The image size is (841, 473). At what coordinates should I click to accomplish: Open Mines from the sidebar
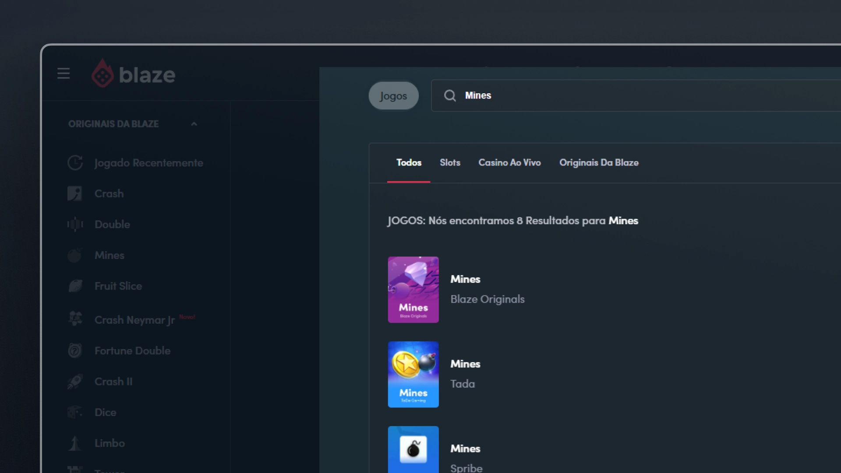[x=110, y=255]
